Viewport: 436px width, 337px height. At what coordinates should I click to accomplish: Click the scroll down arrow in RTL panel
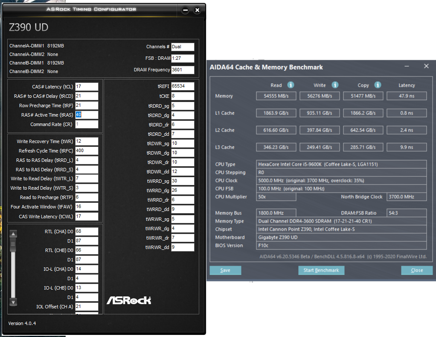tap(13, 302)
